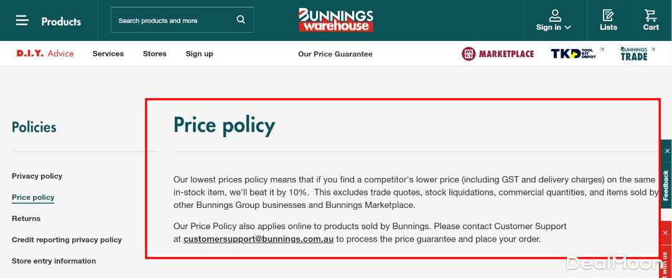This screenshot has height=278, width=672.
Task: Click the Sign up link
Action: click(199, 54)
